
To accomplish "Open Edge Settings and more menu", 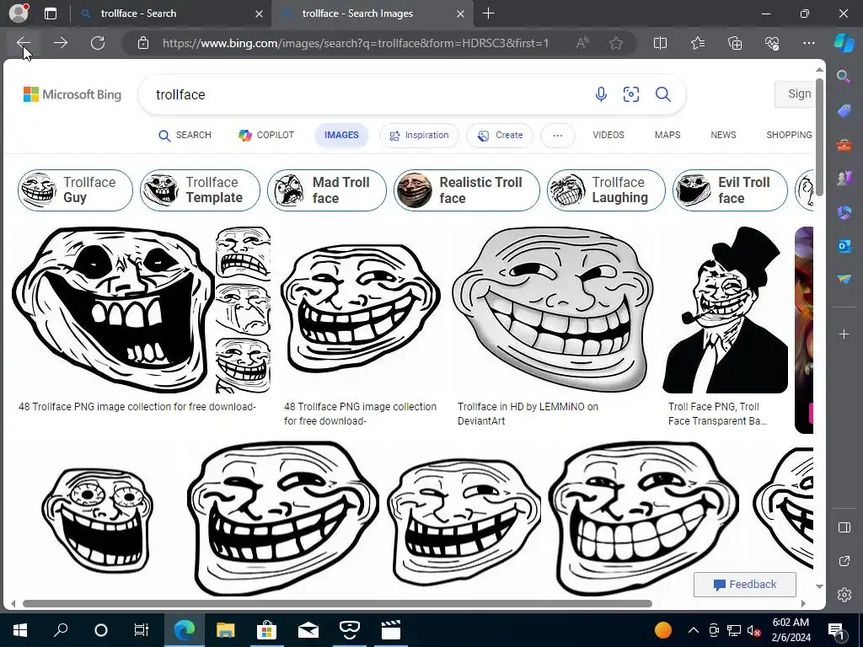I will point(808,43).
